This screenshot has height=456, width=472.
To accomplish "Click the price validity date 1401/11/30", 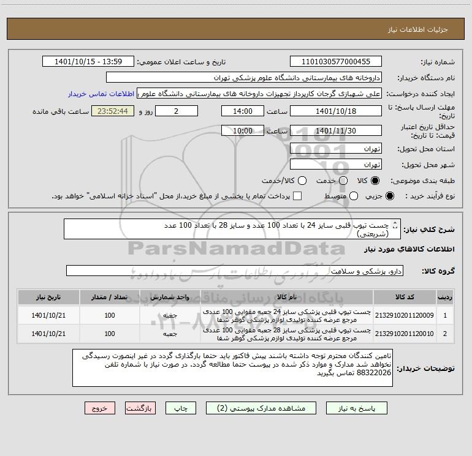I will [x=336, y=131].
